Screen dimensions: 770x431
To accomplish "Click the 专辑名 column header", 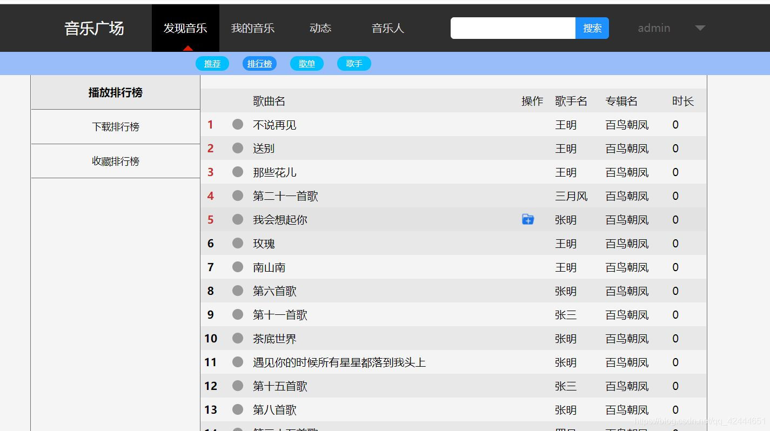I will [621, 101].
